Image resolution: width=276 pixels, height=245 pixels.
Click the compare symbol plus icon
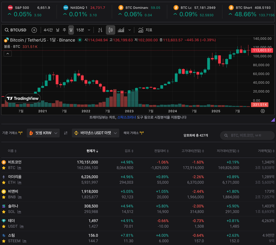pyautogui.click(x=34, y=30)
